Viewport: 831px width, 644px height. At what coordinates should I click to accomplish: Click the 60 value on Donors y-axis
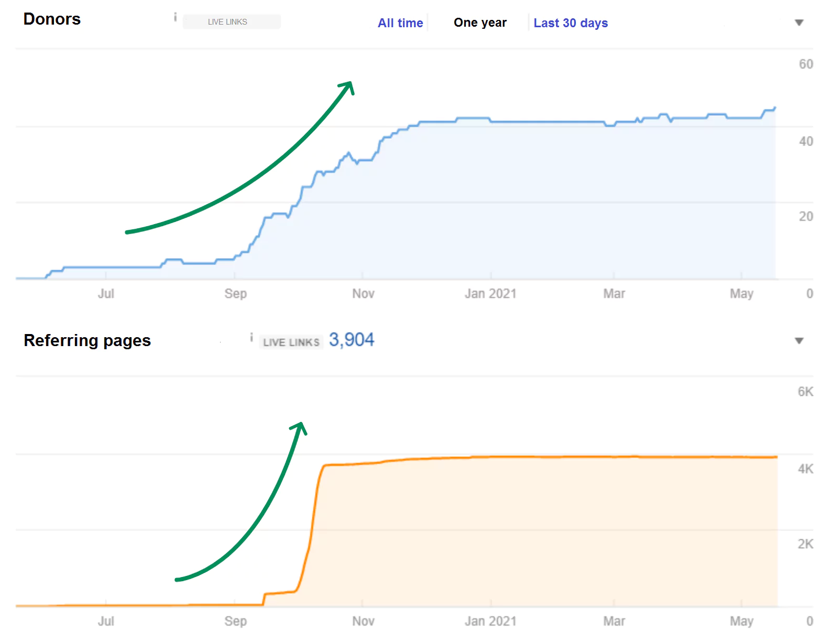pos(805,64)
